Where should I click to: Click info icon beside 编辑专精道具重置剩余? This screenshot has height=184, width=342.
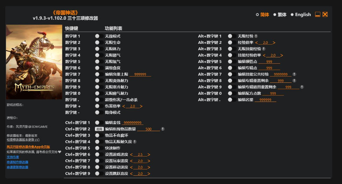(302, 87)
